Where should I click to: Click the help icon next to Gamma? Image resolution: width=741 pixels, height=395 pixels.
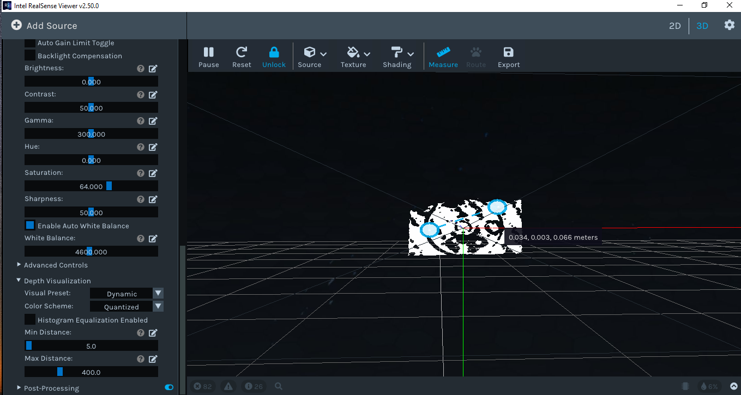141,121
